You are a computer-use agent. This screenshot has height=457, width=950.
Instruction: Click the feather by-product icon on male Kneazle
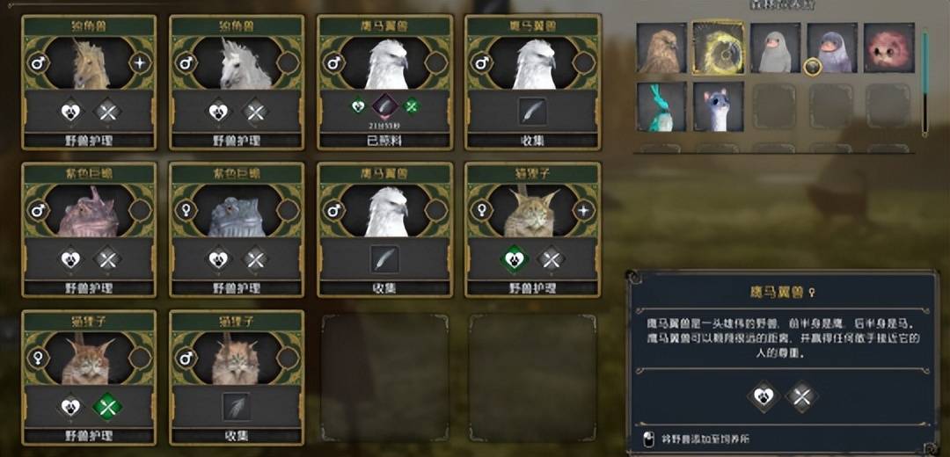pos(237,406)
